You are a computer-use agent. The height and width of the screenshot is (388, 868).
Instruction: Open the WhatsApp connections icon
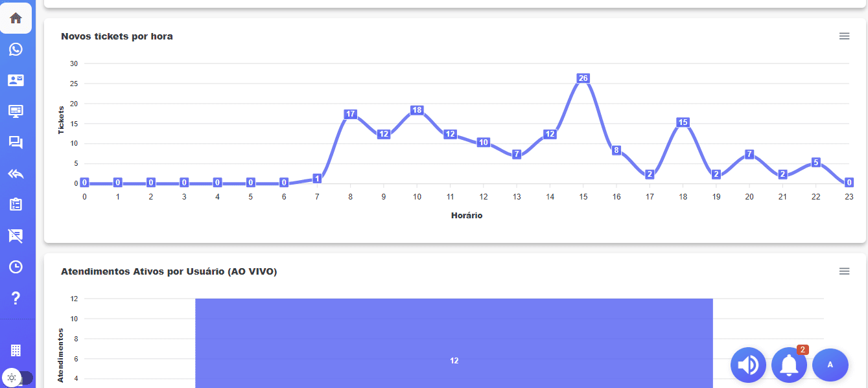[x=15, y=49]
